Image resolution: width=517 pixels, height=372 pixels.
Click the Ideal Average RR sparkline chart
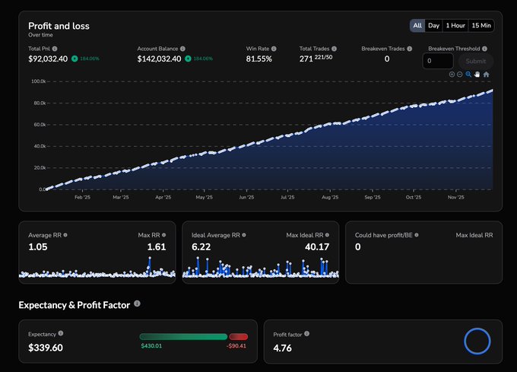261,267
